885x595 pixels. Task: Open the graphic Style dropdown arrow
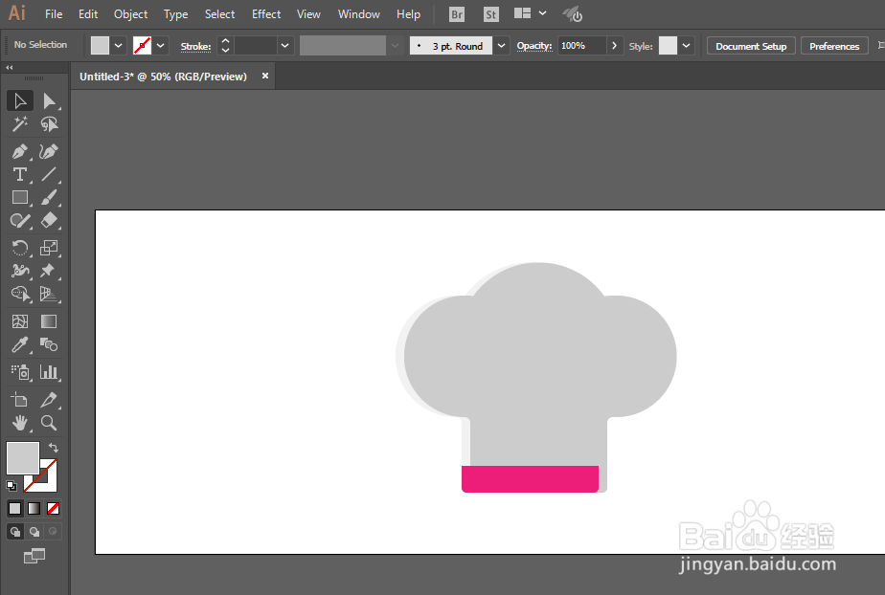[x=686, y=46]
